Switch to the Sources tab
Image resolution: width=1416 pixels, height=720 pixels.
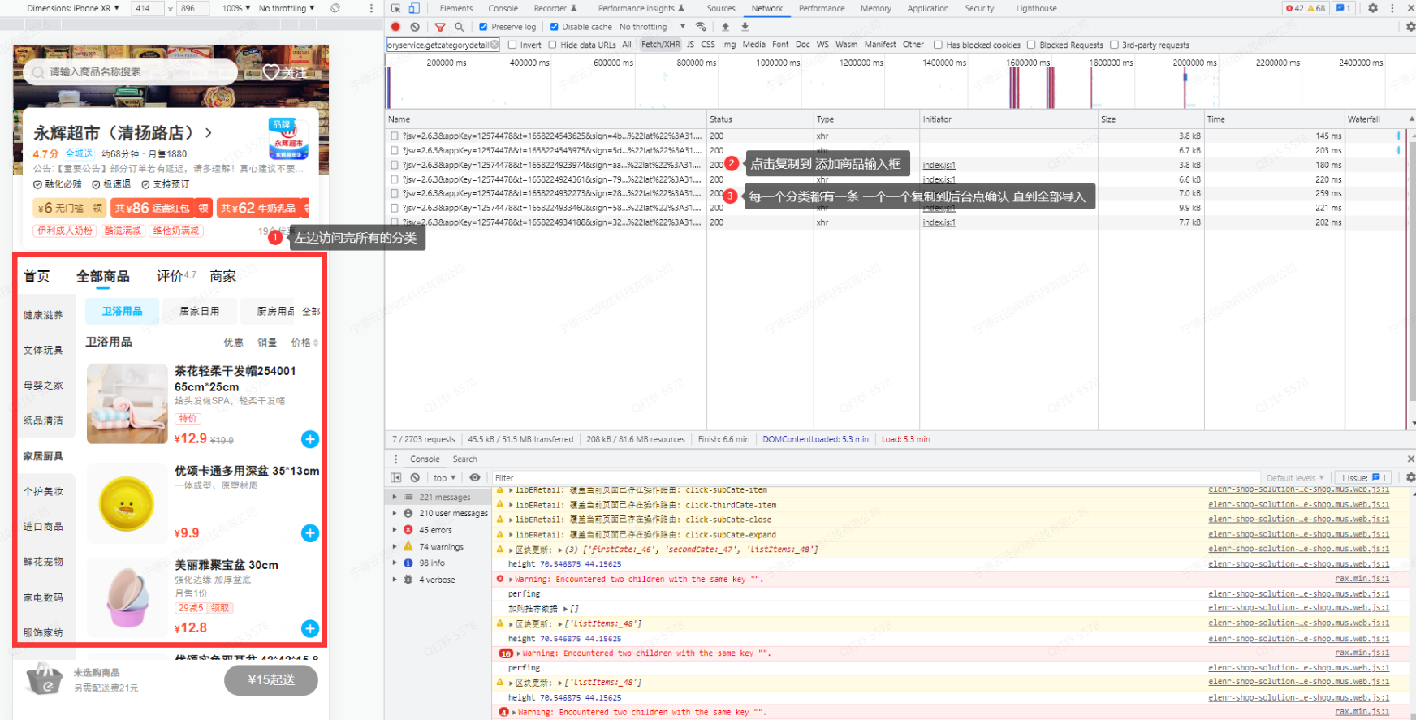click(721, 8)
